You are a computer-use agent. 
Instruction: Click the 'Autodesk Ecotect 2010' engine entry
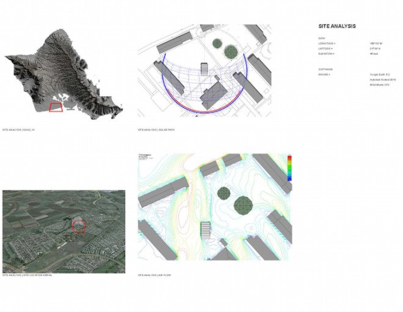383,80
